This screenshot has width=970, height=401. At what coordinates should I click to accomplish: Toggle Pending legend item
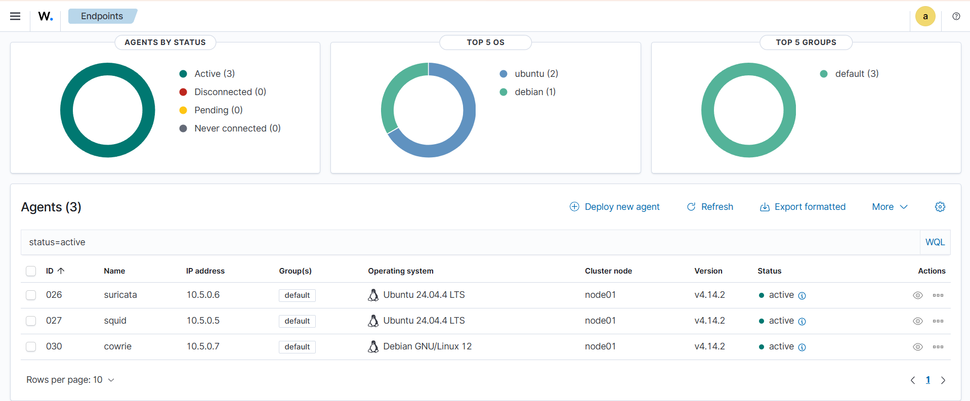[x=211, y=110]
